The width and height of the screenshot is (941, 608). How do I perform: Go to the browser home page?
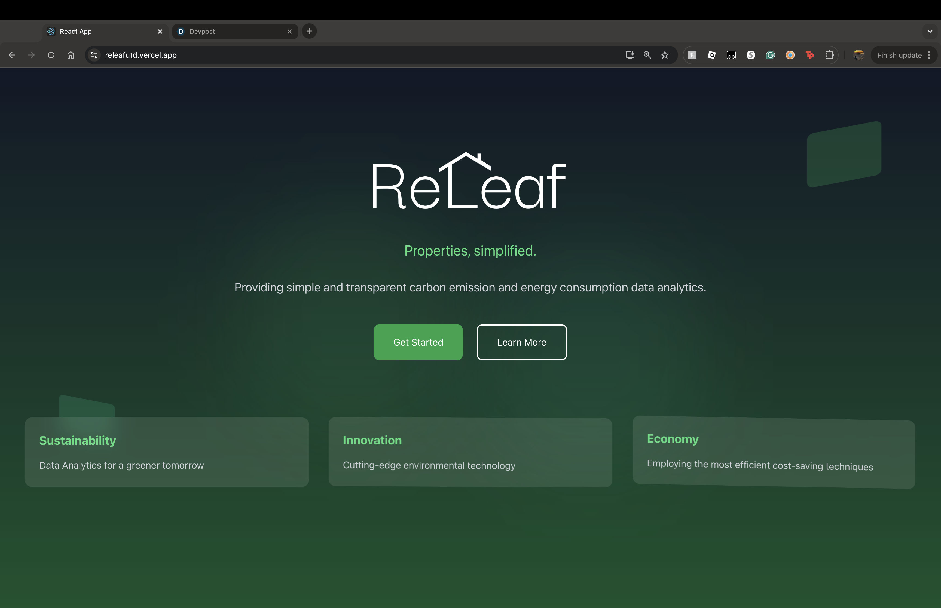pyautogui.click(x=71, y=55)
